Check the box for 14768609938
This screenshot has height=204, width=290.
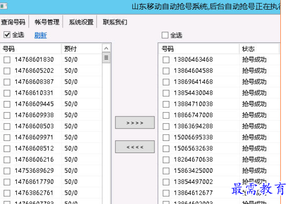(7, 115)
